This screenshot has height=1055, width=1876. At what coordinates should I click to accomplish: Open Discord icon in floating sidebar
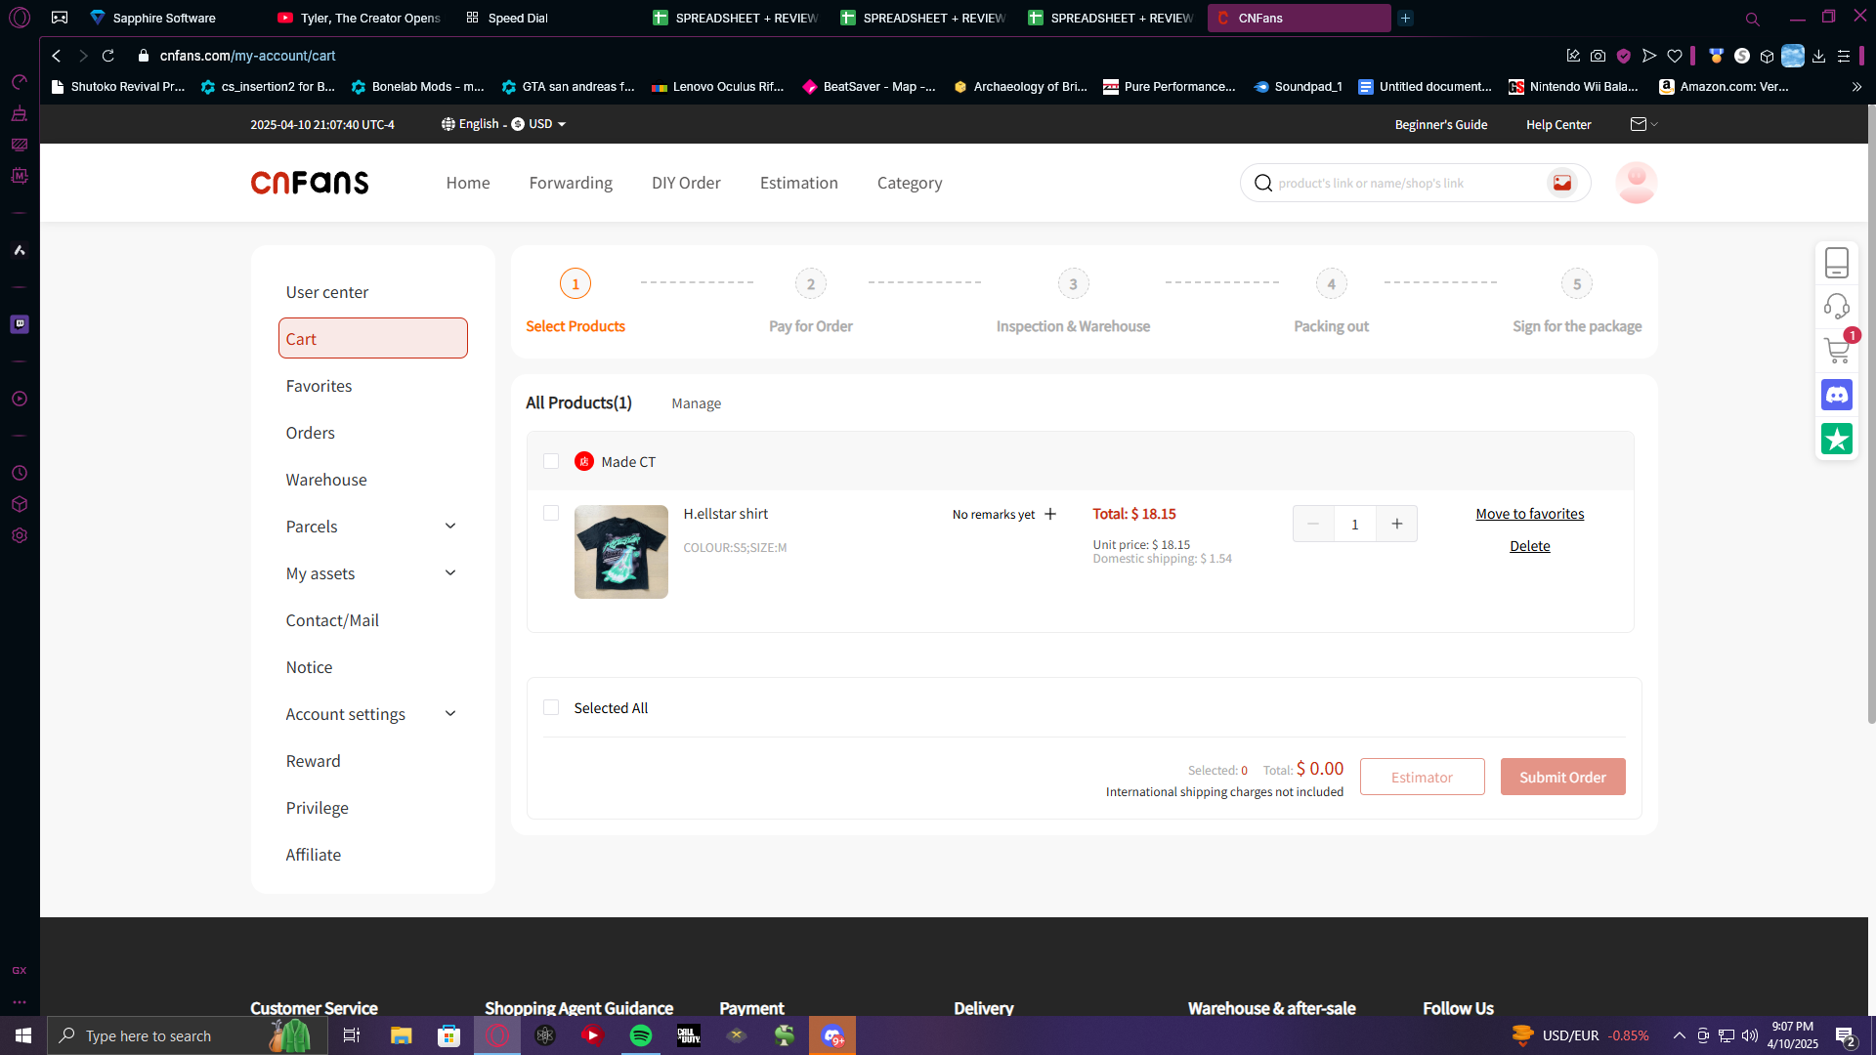[x=1837, y=396]
